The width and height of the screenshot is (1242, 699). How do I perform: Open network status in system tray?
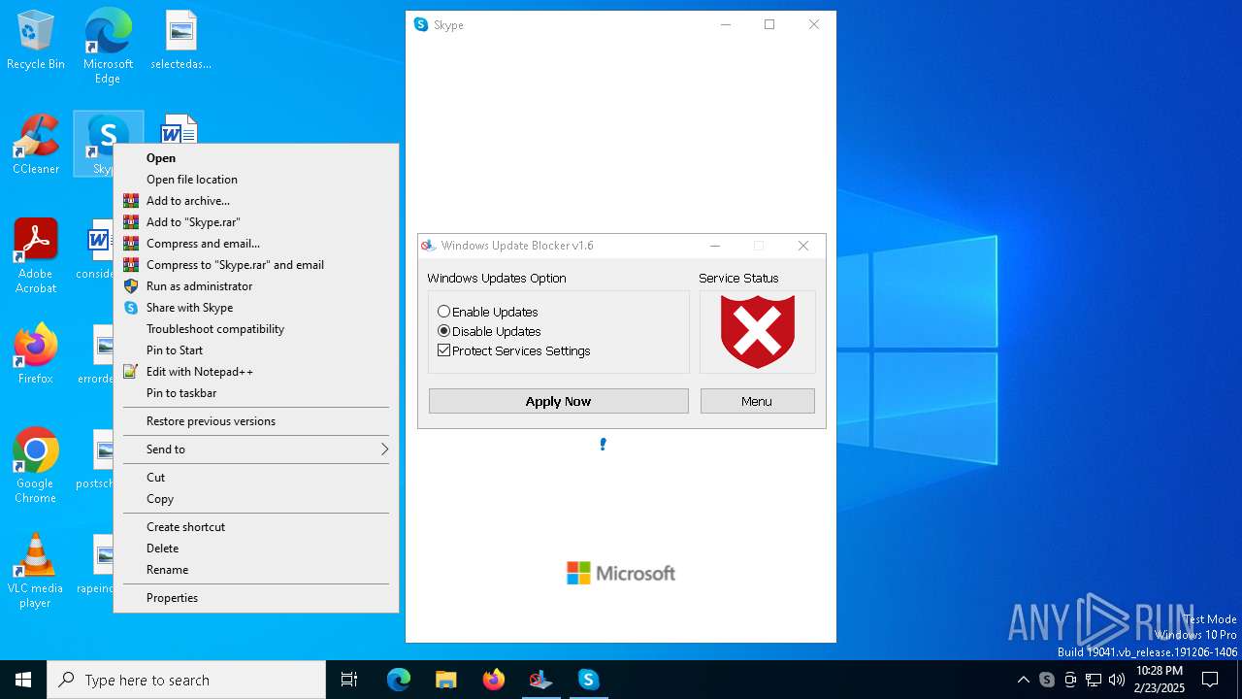(x=1094, y=680)
